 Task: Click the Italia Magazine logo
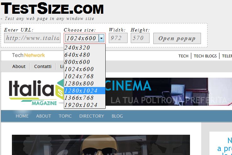36,92
